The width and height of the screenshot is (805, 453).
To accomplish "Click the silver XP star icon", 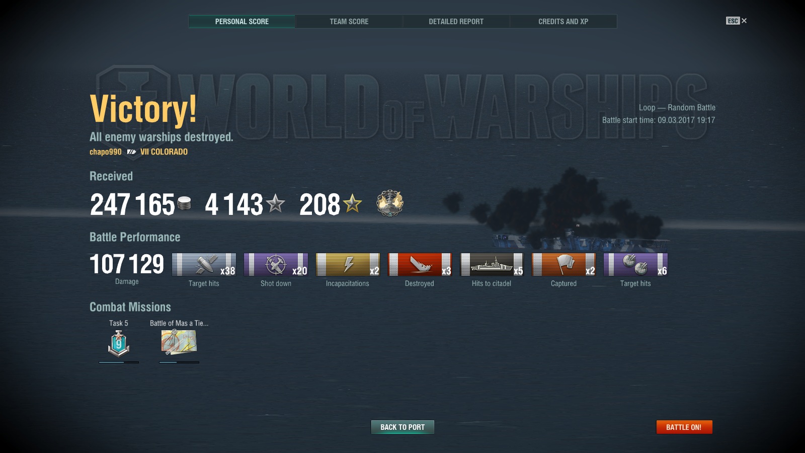I will tap(275, 204).
